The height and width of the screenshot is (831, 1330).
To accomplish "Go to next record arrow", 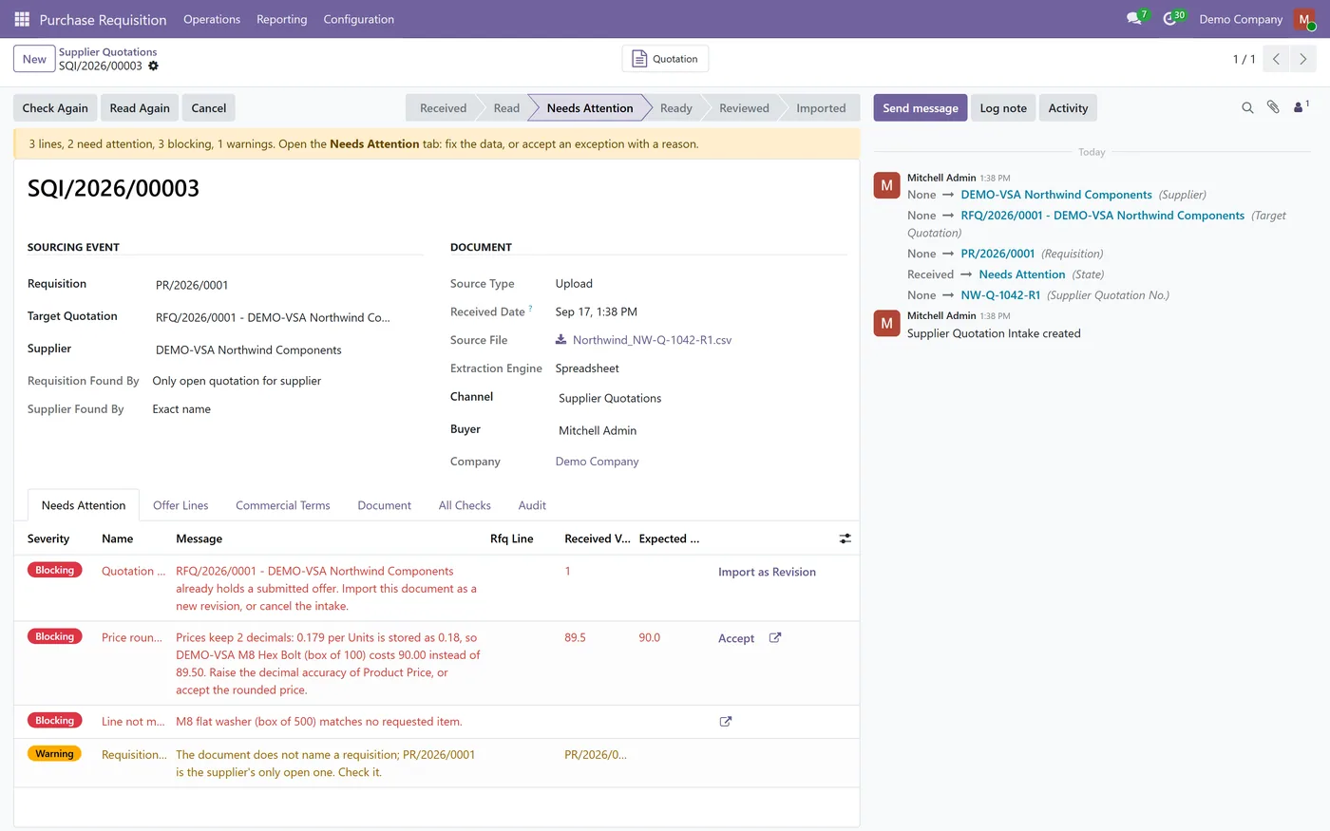I will [1302, 59].
